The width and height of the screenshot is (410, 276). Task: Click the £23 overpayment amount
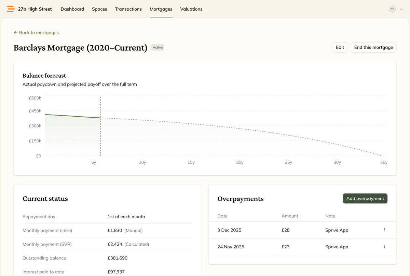click(286, 247)
